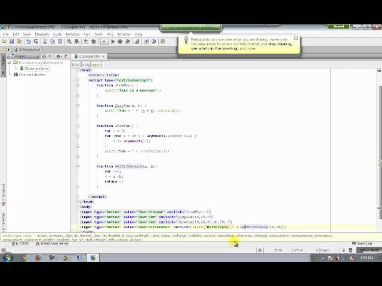Screen dimensions: 382x286
Task: Click the Windows Start button
Action: (x=7, y=257)
